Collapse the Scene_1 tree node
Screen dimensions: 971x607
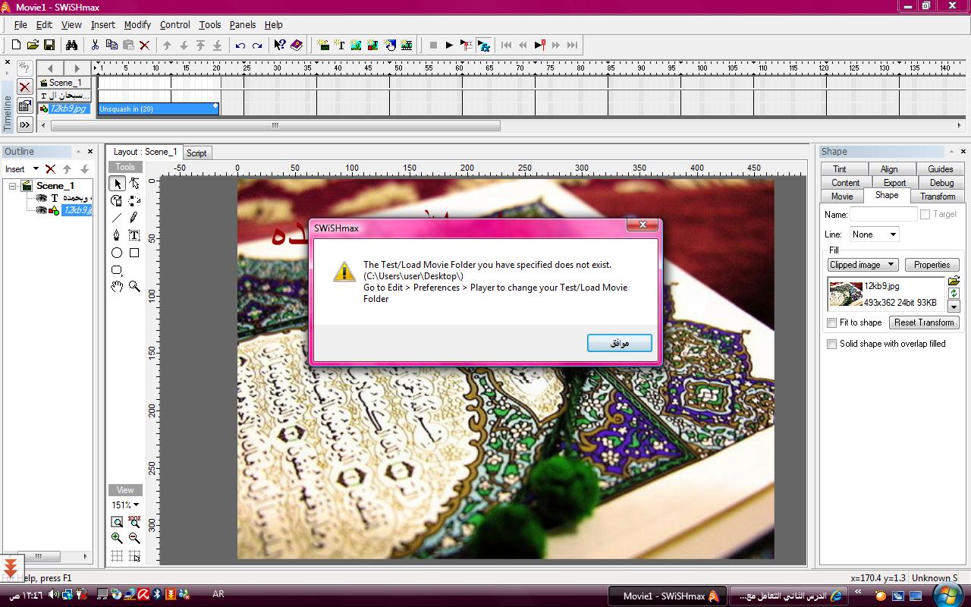click(13, 186)
